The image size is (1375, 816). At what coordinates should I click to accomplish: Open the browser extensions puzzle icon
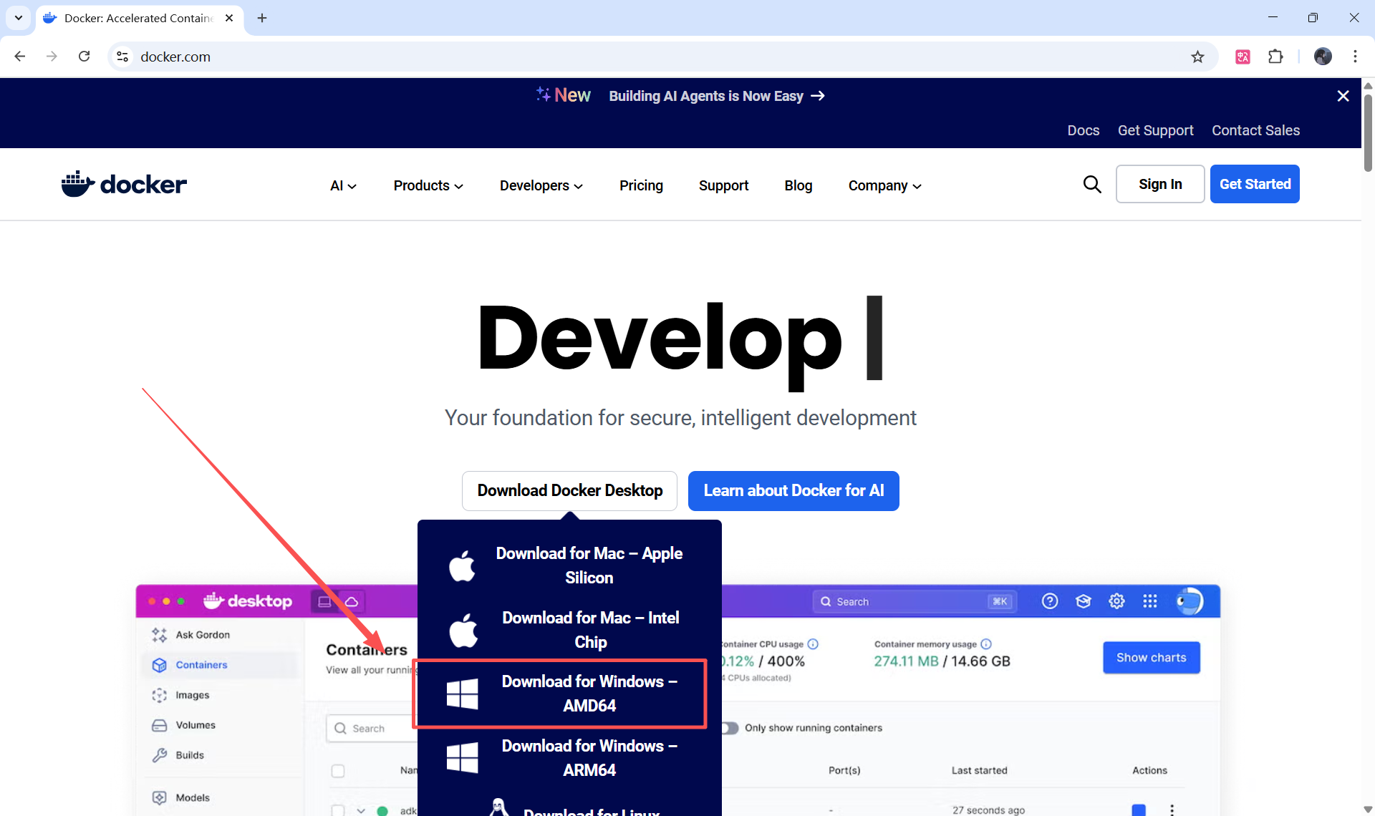(x=1275, y=57)
